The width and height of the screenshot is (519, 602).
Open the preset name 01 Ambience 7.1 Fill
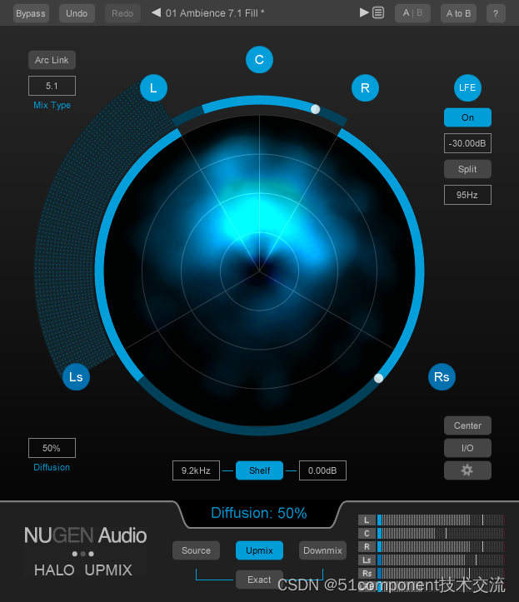(x=215, y=13)
